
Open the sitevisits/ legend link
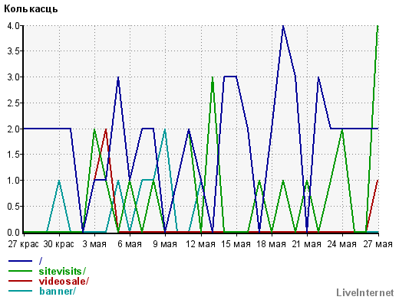62,271
